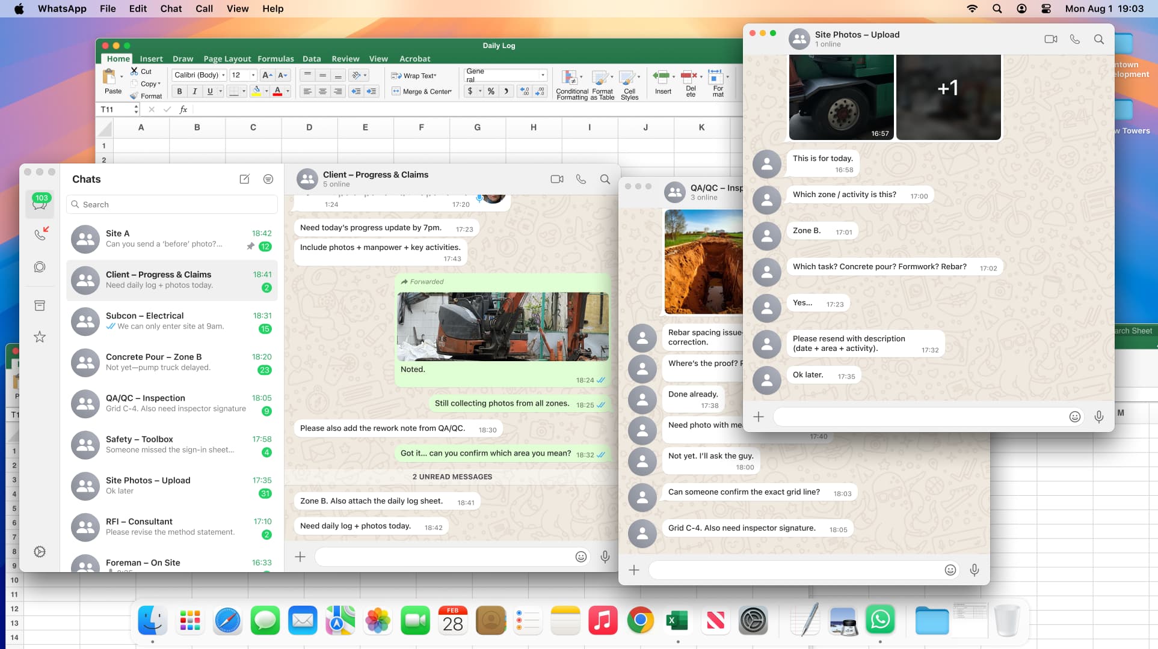This screenshot has width=1158, height=649.
Task: Open the Chat menu in menu bar
Action: click(171, 8)
